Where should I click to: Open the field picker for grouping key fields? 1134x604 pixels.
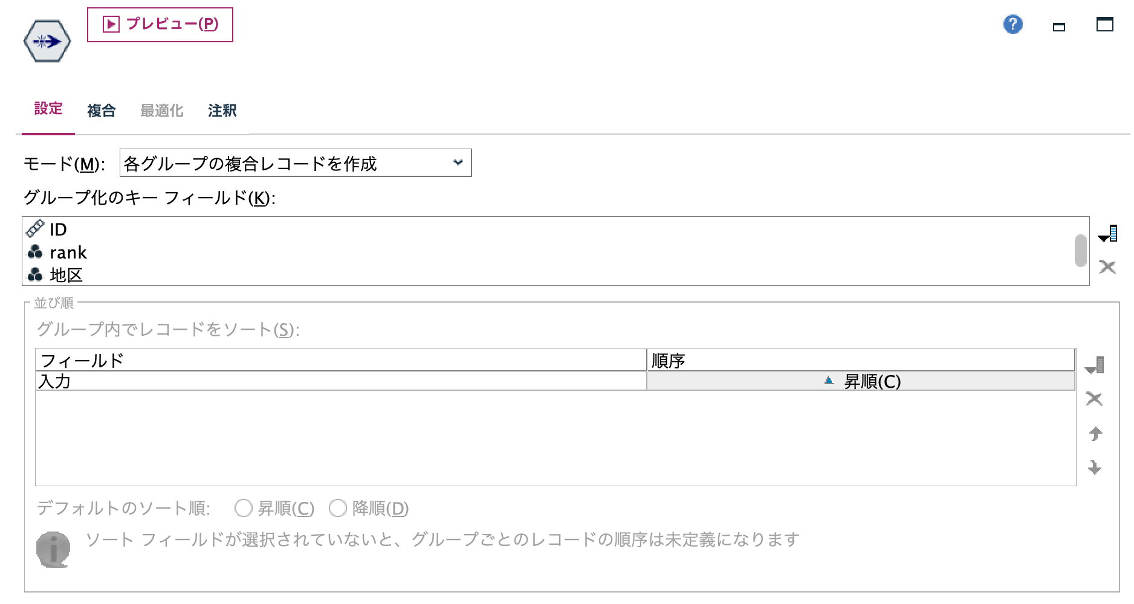[1108, 233]
